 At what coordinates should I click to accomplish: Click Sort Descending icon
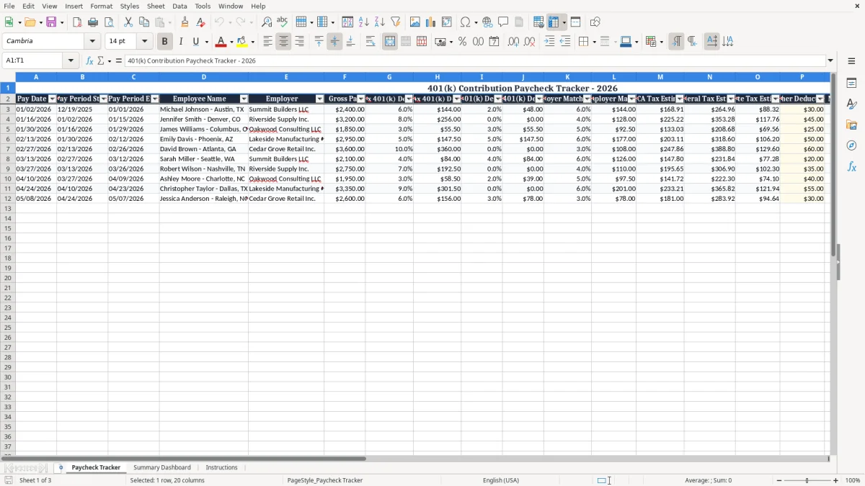coord(380,22)
